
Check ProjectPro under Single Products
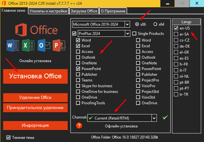pyautogui.click(x=138, y=80)
